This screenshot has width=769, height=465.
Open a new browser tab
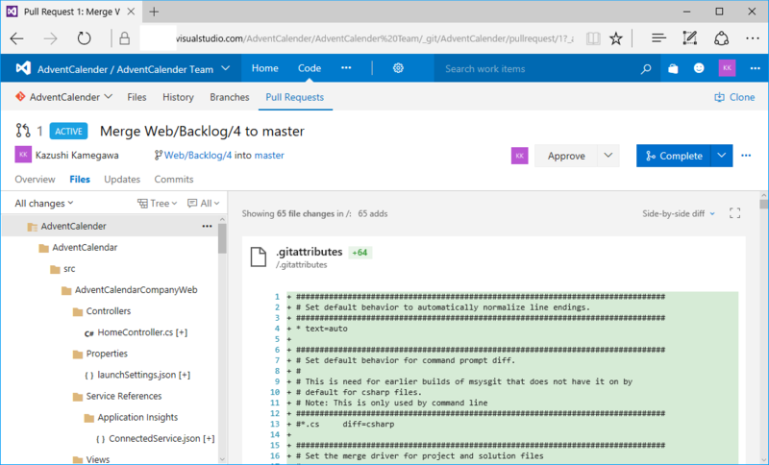tap(154, 12)
